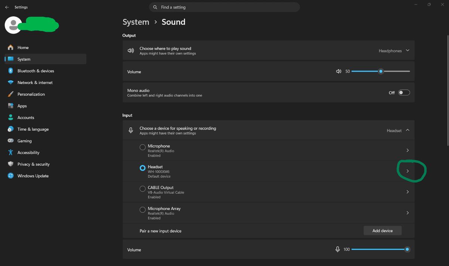
Task: Click the Privacy & security shield icon
Action: [10, 164]
